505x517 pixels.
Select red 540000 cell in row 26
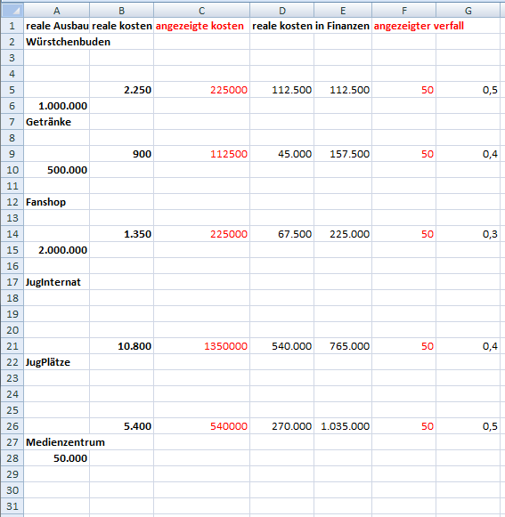point(201,426)
